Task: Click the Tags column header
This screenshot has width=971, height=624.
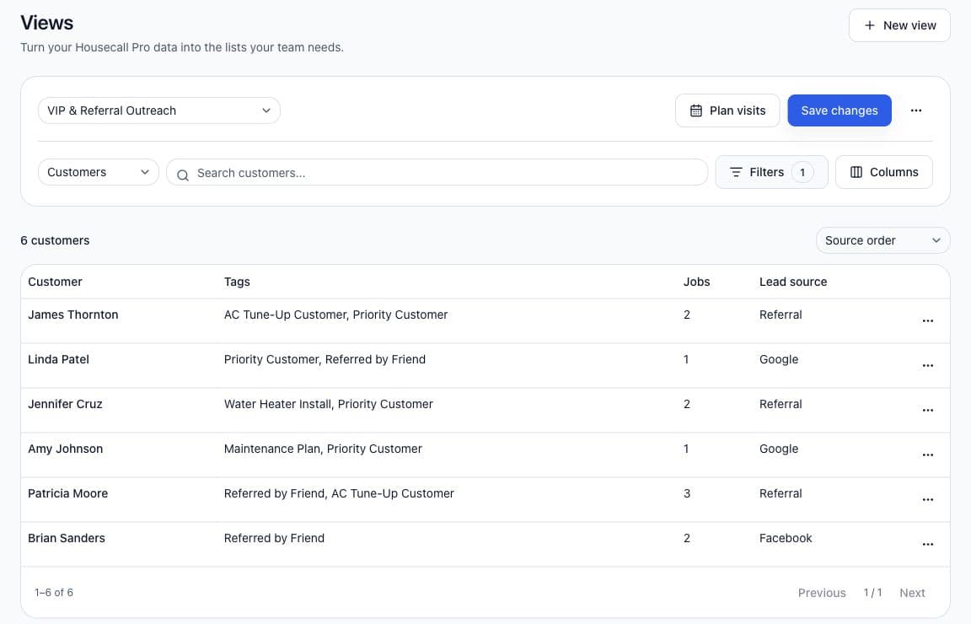Action: (x=237, y=282)
